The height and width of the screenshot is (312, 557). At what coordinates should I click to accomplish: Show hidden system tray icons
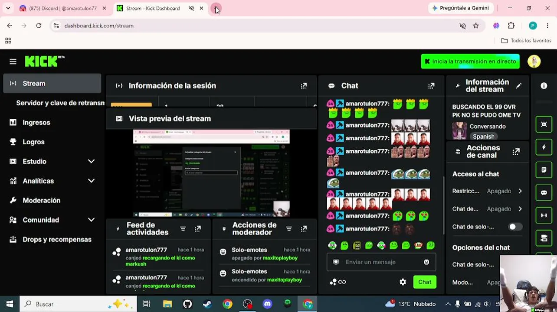pos(448,304)
